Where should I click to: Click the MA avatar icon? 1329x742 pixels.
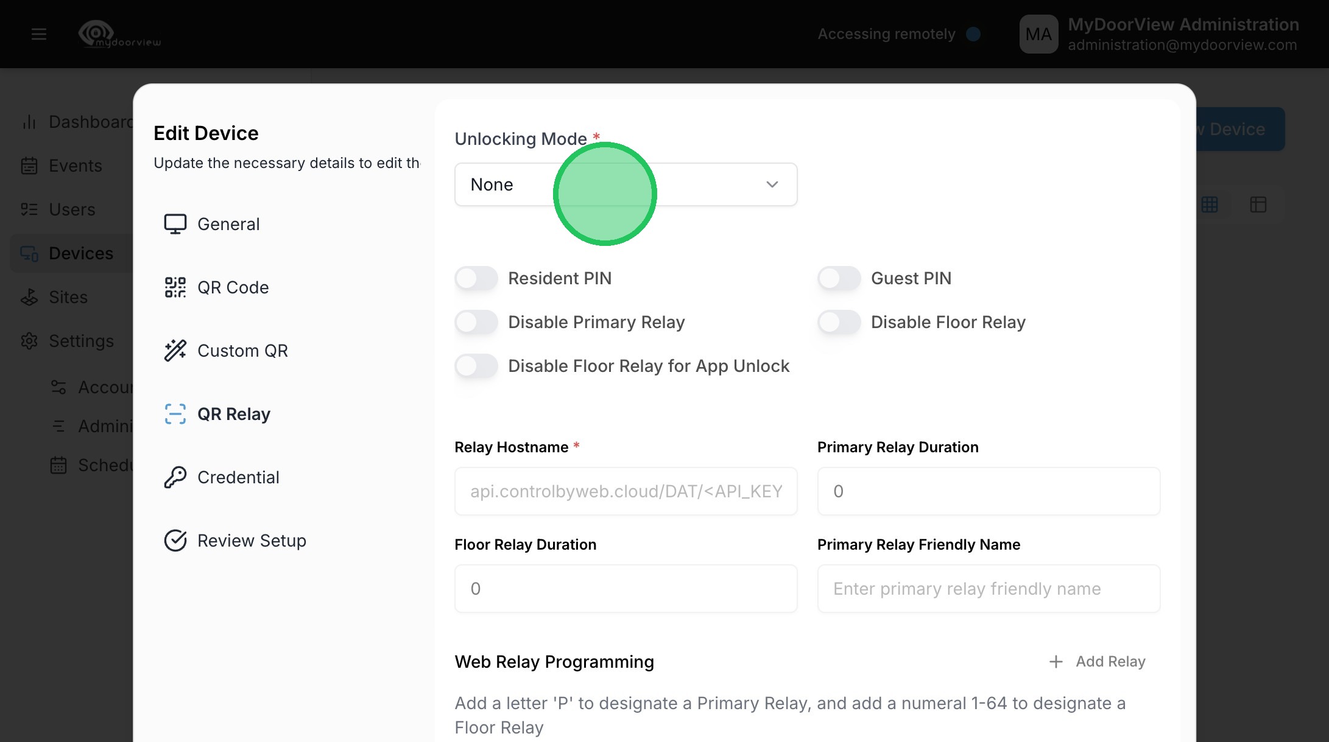(1038, 34)
